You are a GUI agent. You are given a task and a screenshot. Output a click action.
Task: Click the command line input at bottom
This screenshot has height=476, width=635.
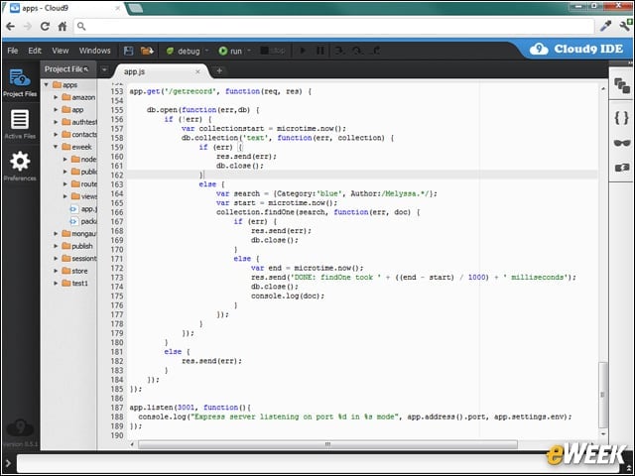click(319, 463)
